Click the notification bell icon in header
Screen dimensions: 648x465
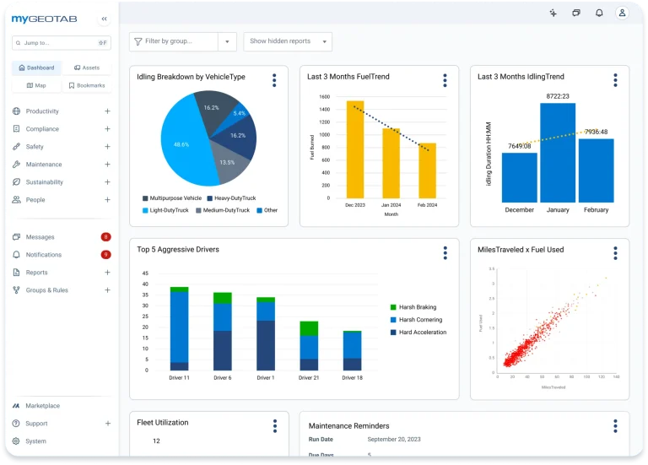(x=599, y=14)
